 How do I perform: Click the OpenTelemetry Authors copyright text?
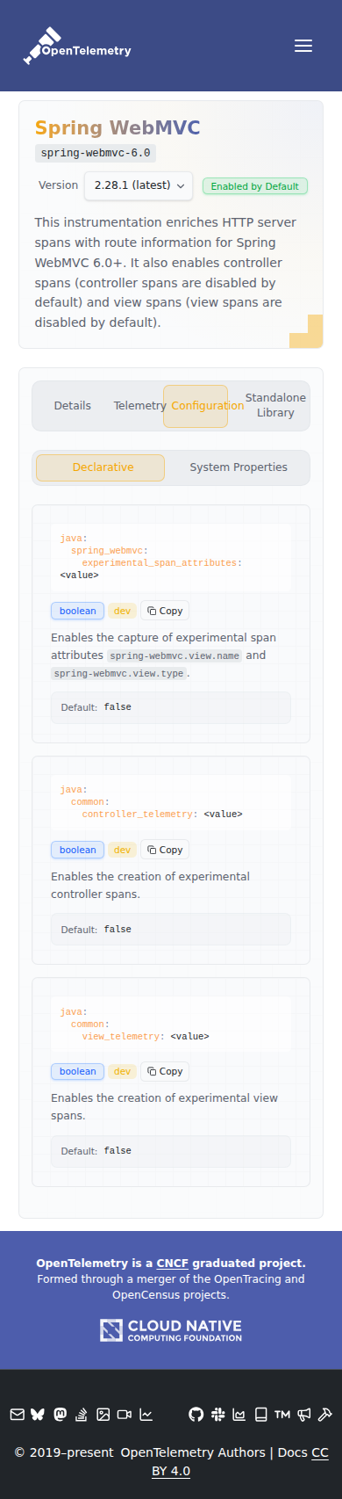(x=193, y=1452)
